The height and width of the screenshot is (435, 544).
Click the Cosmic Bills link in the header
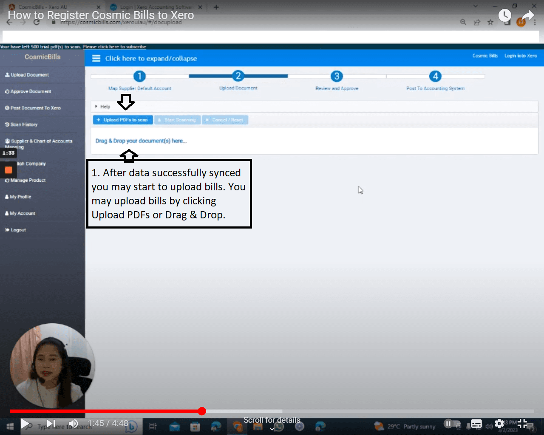point(485,56)
